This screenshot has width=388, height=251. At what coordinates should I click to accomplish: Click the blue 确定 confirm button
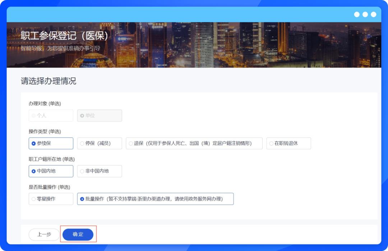point(78,234)
